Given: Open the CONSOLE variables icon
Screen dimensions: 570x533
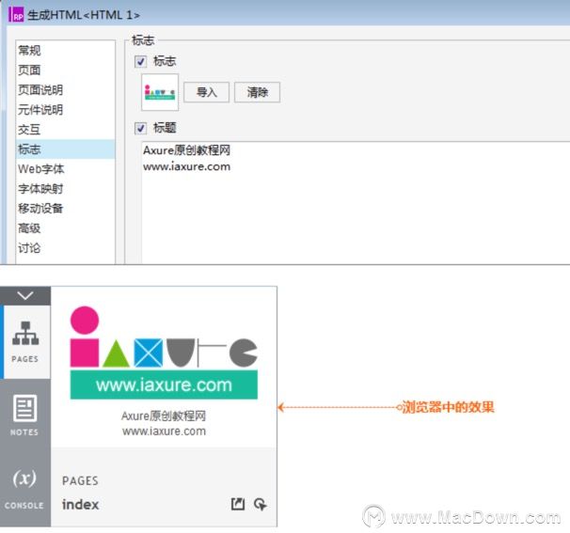Looking at the screenshot, I should [x=24, y=478].
